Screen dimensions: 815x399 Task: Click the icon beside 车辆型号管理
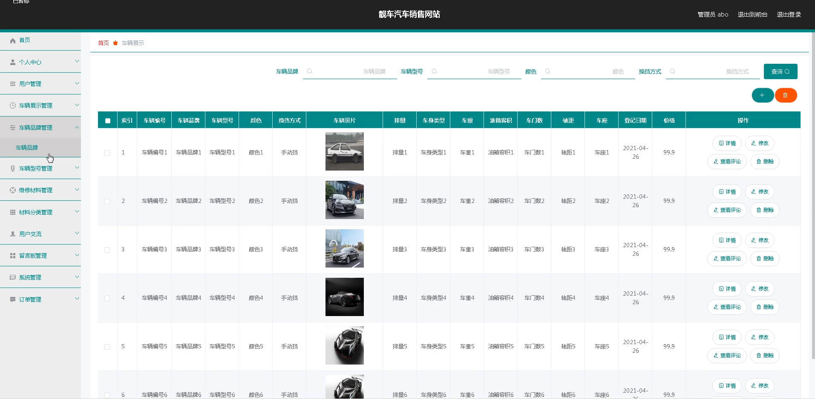[13, 168]
